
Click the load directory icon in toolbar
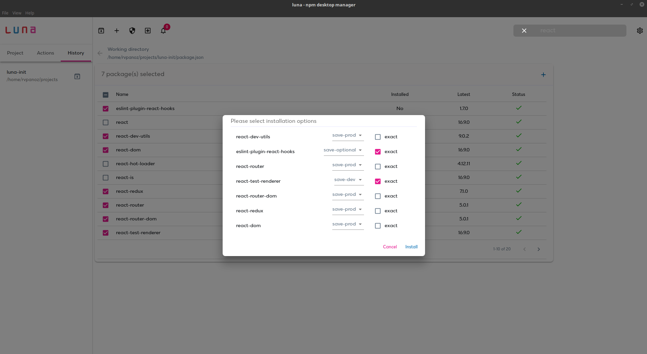click(x=101, y=31)
